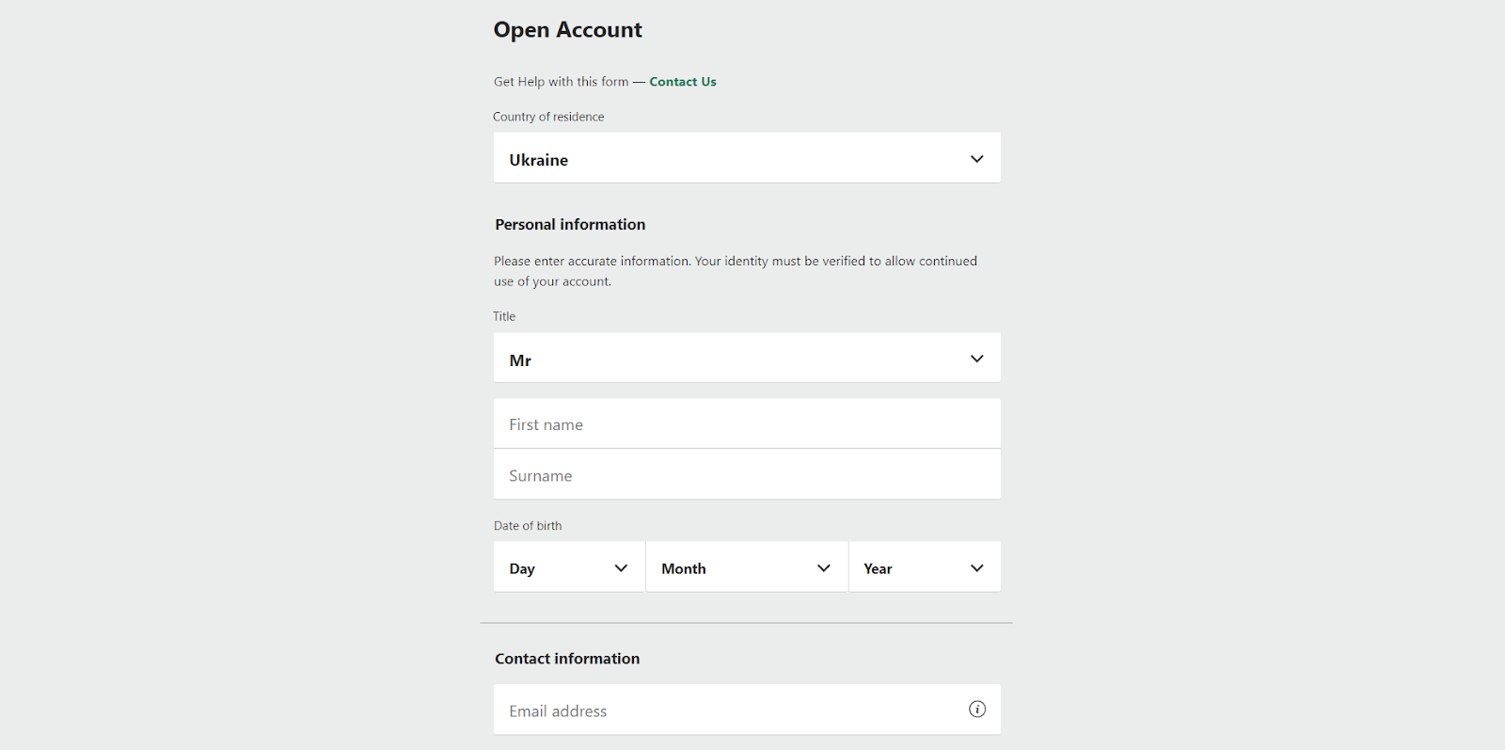The image size is (1505, 750).
Task: Click the Year dropdown chevron arrow
Action: click(x=977, y=568)
